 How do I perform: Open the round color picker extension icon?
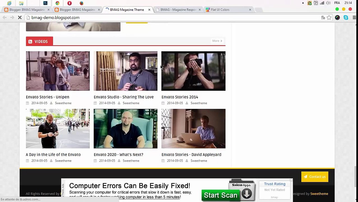pos(337,17)
